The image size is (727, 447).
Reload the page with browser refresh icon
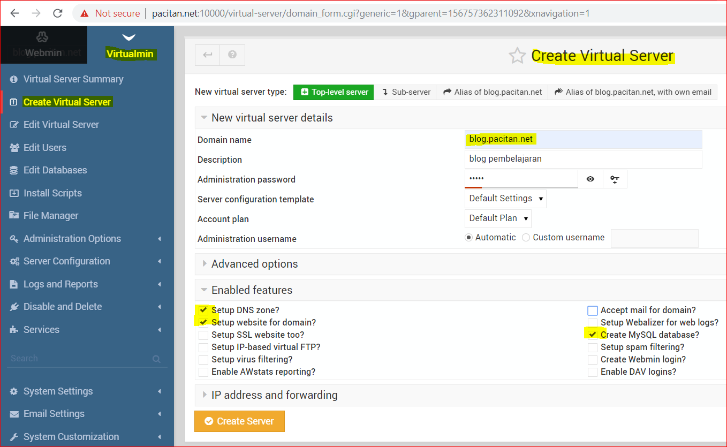[x=57, y=13]
